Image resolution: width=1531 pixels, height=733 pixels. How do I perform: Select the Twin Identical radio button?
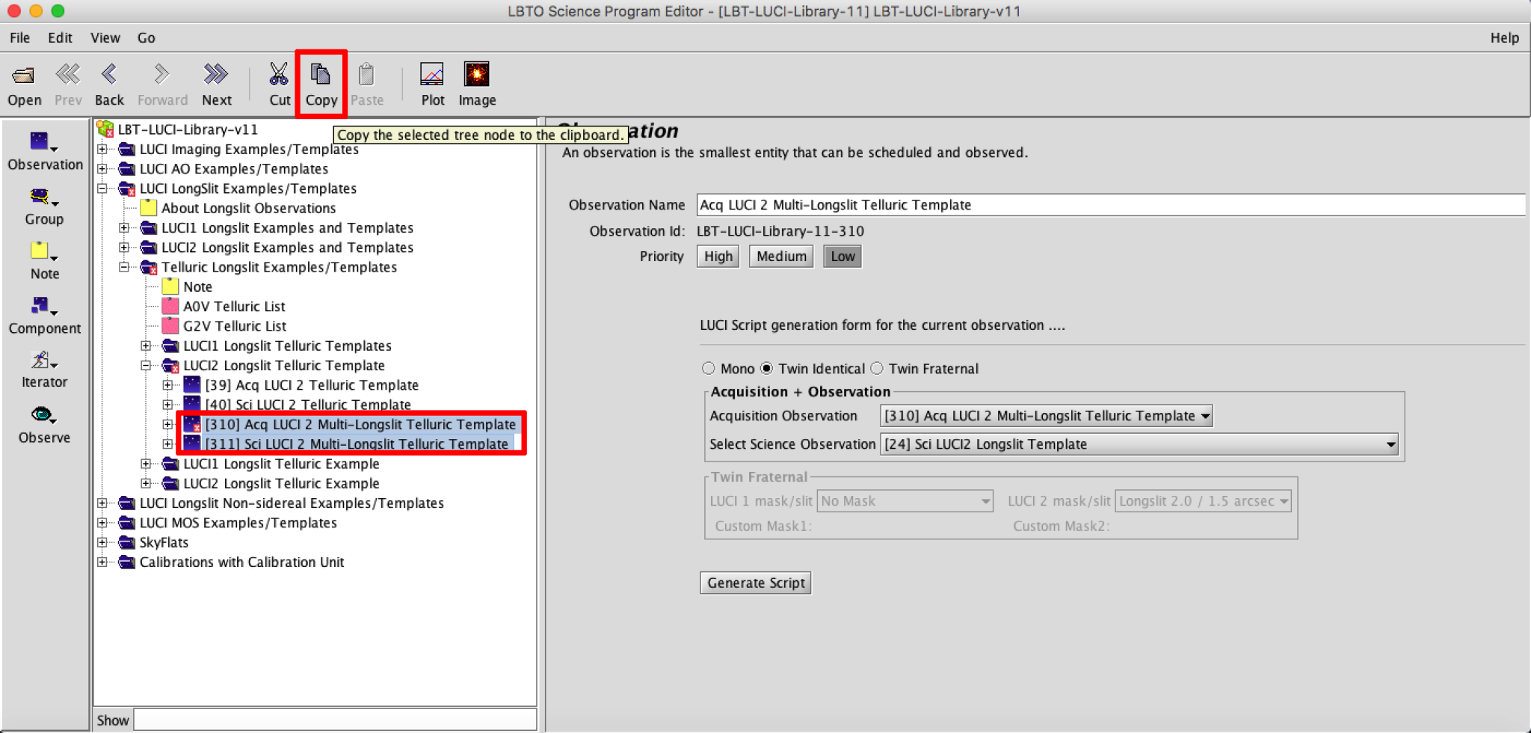tap(766, 368)
